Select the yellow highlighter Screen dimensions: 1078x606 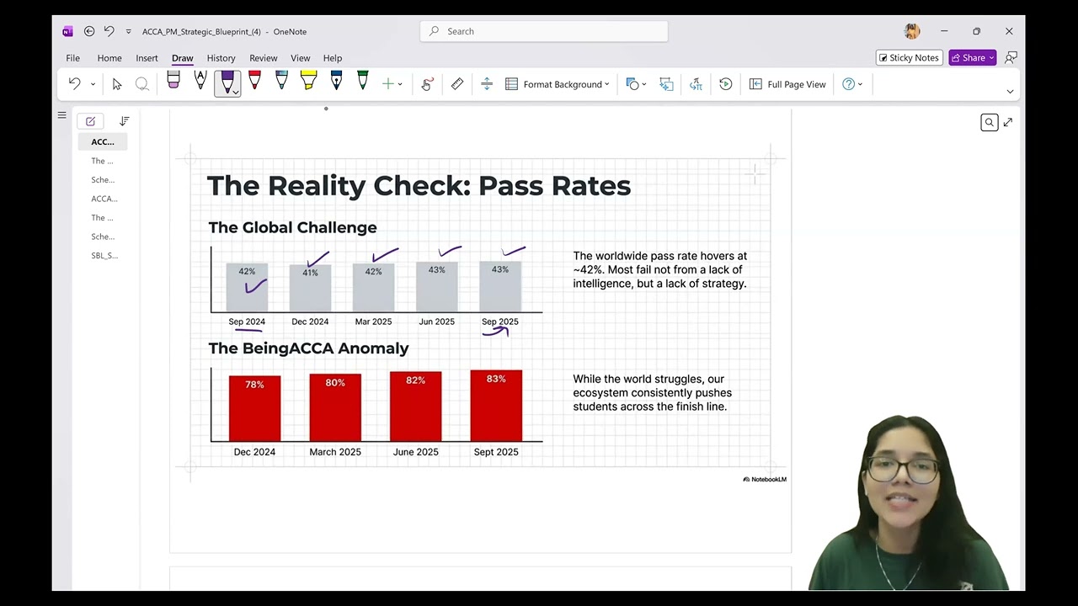click(x=308, y=81)
